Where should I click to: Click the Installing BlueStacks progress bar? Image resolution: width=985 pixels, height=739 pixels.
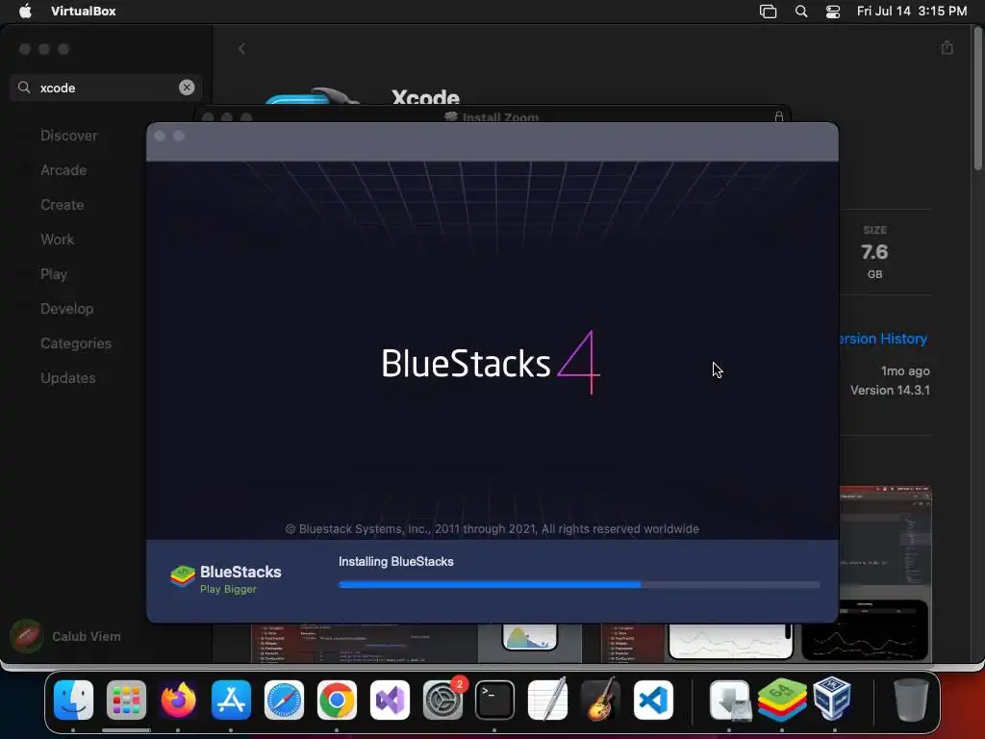click(x=578, y=584)
